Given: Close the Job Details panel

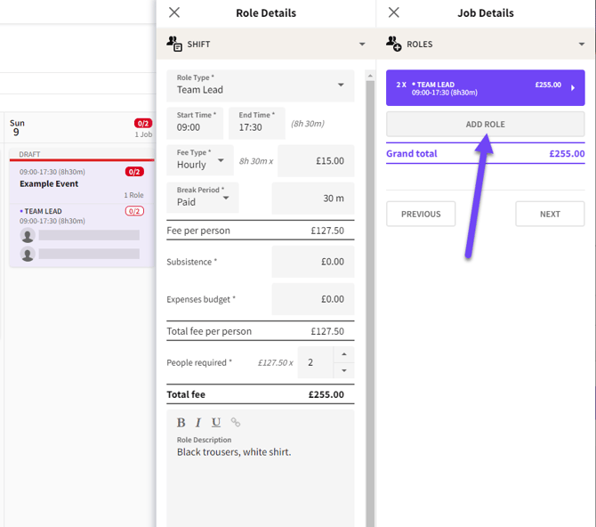Looking at the screenshot, I should pos(394,12).
